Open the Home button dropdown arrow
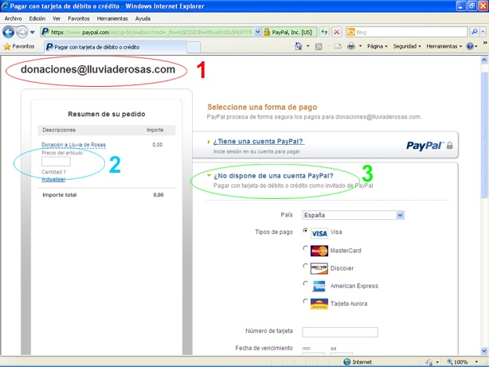 (x=307, y=46)
